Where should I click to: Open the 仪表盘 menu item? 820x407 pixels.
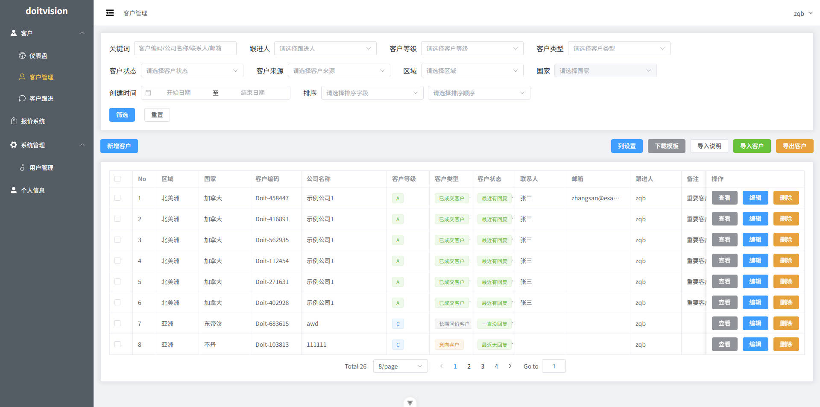(x=47, y=56)
